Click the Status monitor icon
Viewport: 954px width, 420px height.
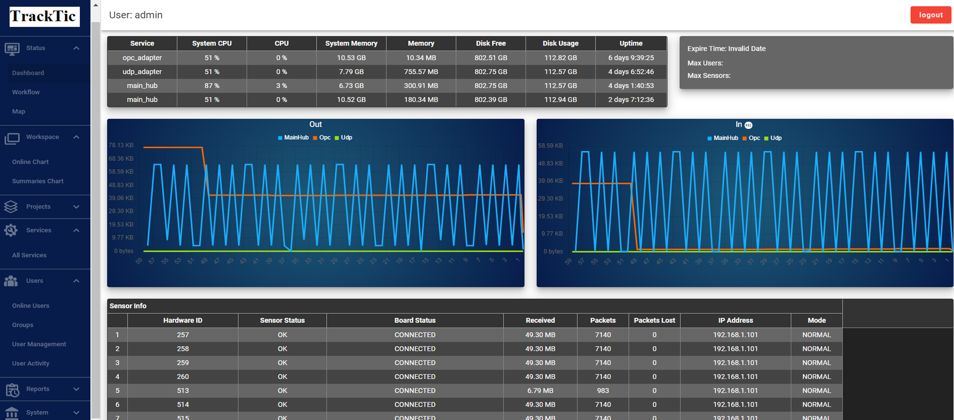[x=12, y=49]
